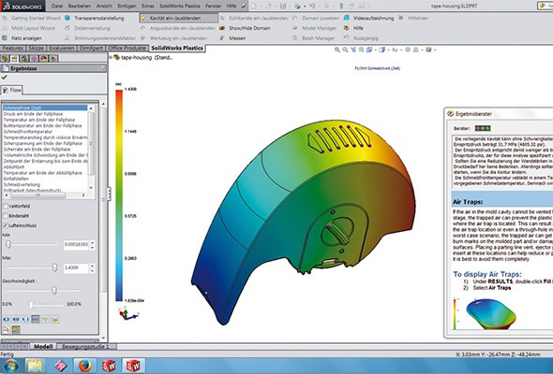Select the Messen tool
Image resolution: width=553 pixels, height=374 pixels.
pyautogui.click(x=232, y=38)
